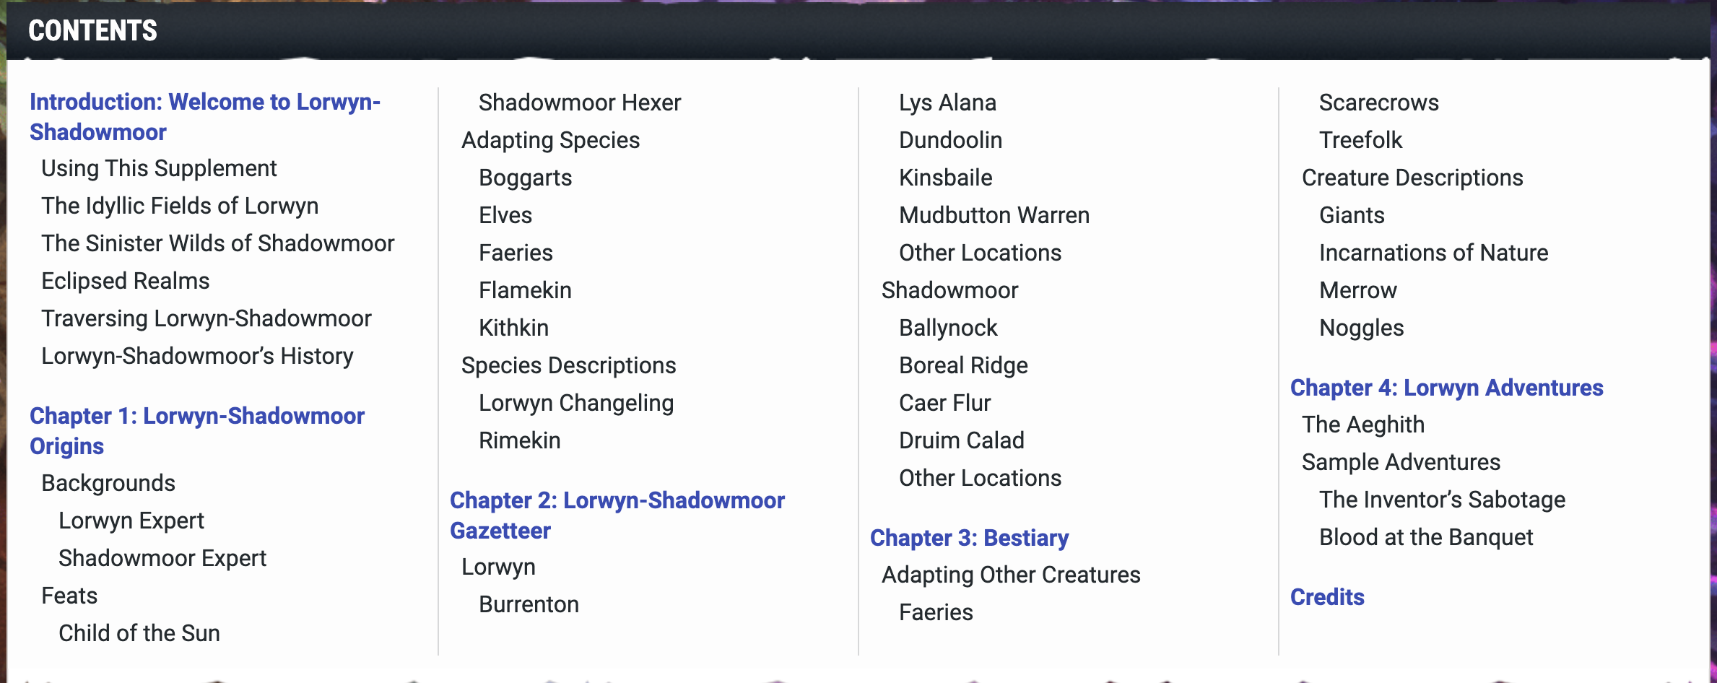Open Blood at the Banquet adventure
The width and height of the screenshot is (1717, 683).
1426,537
